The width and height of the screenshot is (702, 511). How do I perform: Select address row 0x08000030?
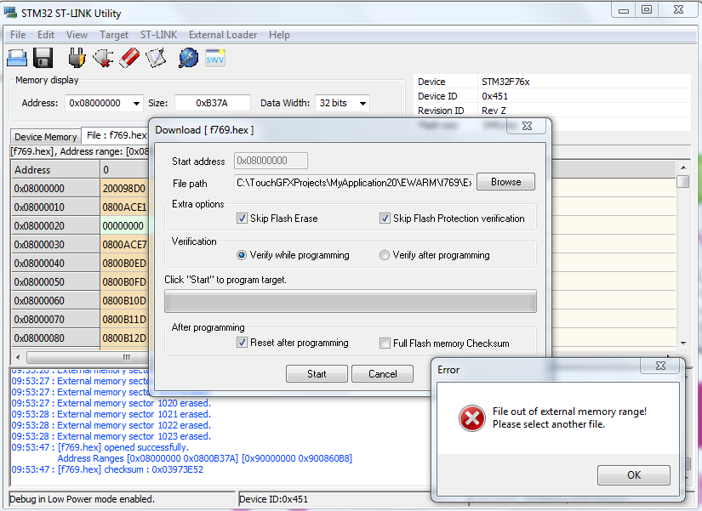click(55, 245)
